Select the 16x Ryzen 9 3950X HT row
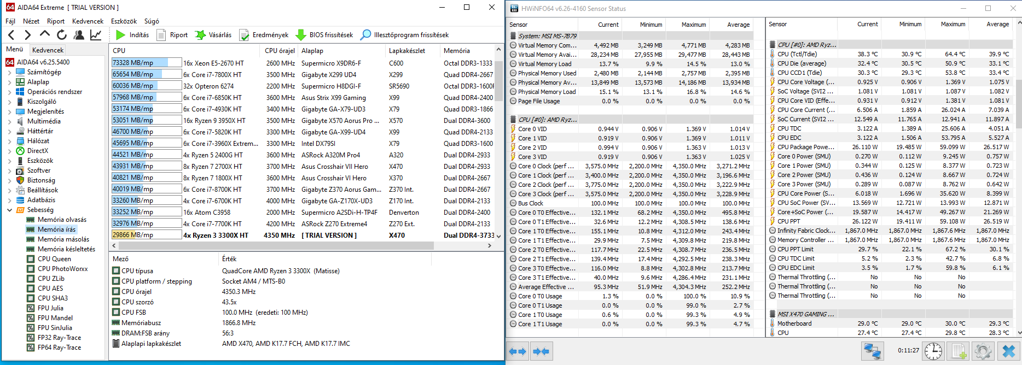The height and width of the screenshot is (365, 1022). pyautogui.click(x=303, y=120)
